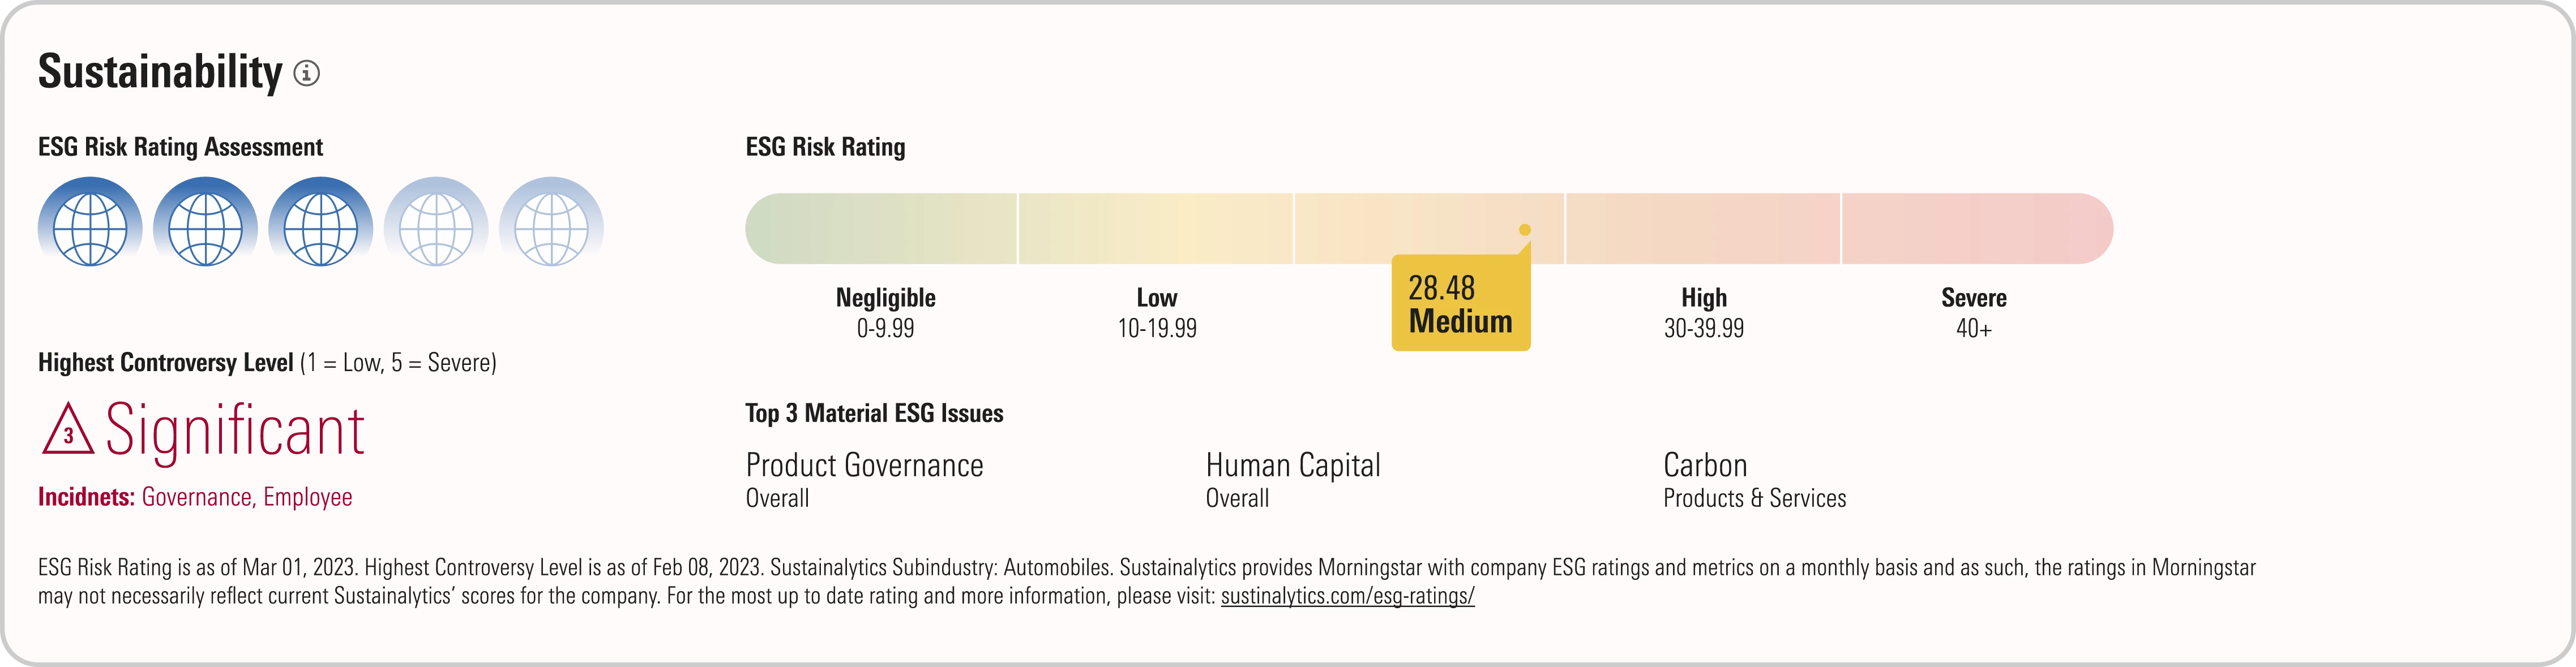Select the Low 10-19.99 risk label
The height and width of the screenshot is (667, 2576).
1156,312
